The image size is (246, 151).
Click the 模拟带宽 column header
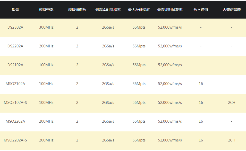point(46,10)
